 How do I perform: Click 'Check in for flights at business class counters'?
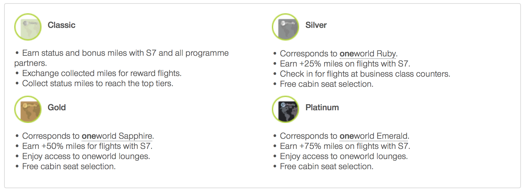365,74
